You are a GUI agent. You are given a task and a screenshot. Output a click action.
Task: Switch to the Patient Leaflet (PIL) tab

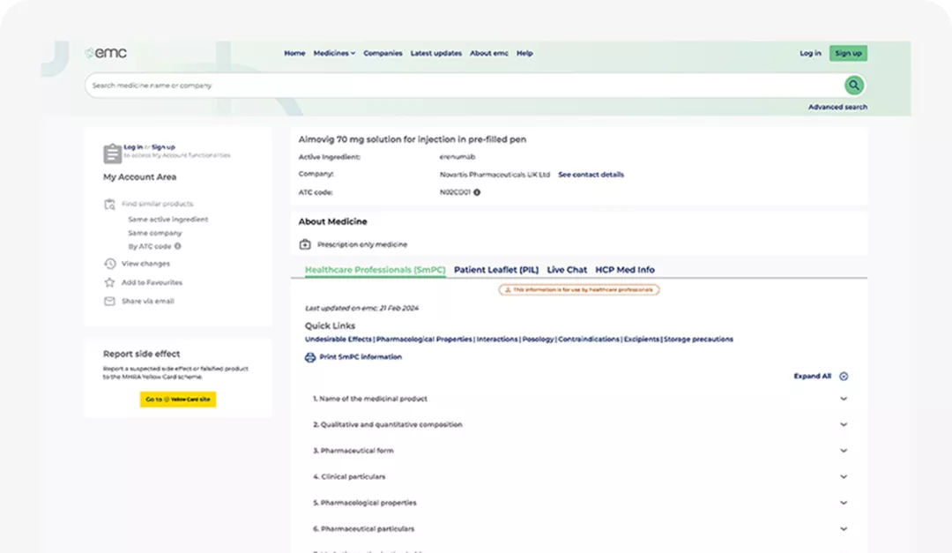pos(496,269)
